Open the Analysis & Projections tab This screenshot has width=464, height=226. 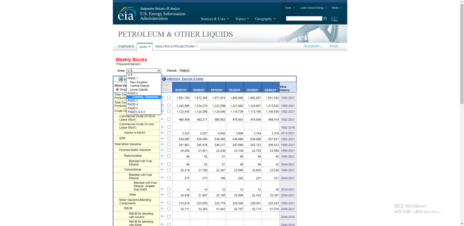pyautogui.click(x=176, y=46)
